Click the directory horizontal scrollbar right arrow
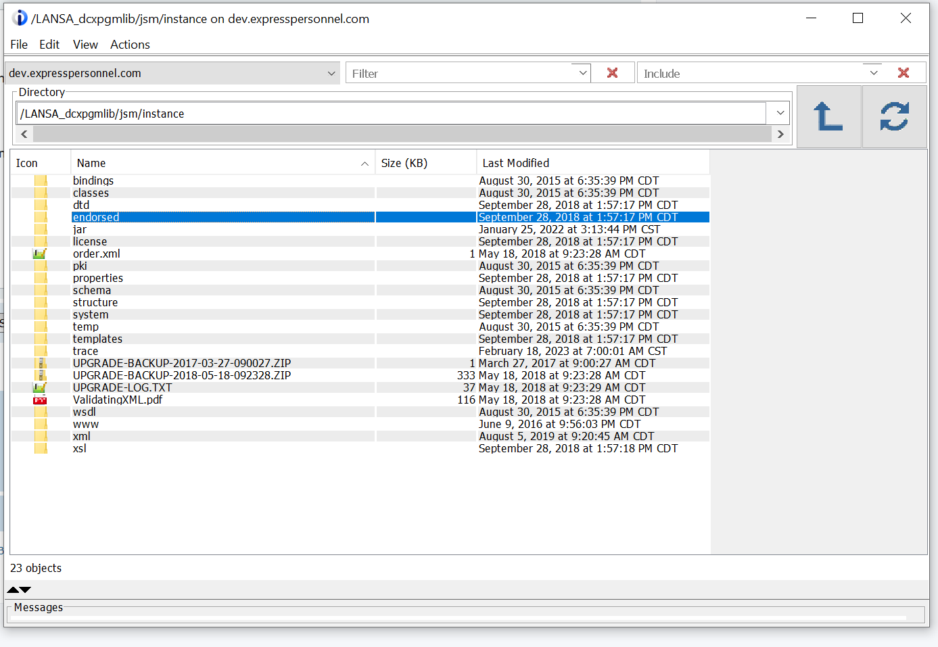This screenshot has width=938, height=647. pos(780,134)
